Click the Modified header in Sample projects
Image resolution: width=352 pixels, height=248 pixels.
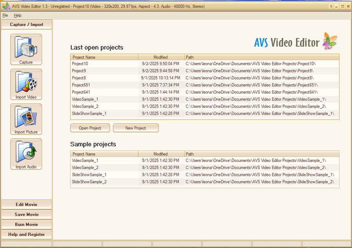[161, 154]
